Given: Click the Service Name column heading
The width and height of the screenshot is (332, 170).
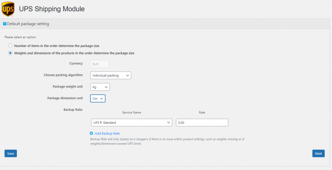Looking at the screenshot, I should pyautogui.click(x=132, y=112).
